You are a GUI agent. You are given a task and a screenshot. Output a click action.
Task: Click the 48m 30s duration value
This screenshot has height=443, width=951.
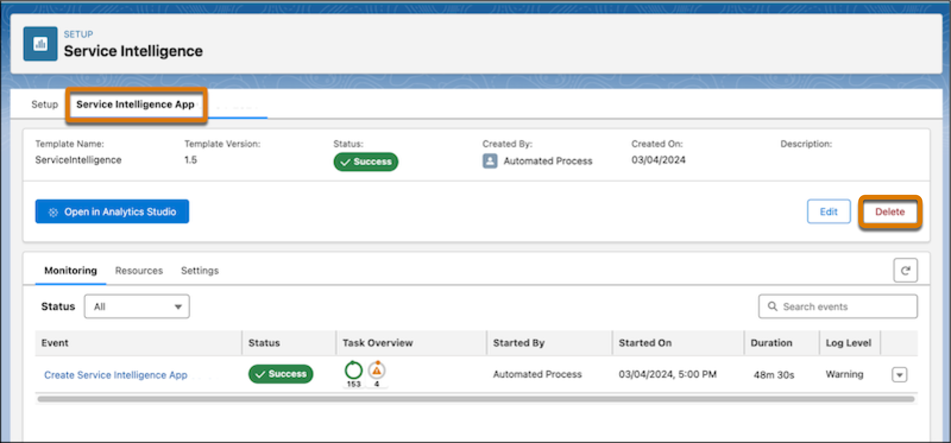pos(774,375)
